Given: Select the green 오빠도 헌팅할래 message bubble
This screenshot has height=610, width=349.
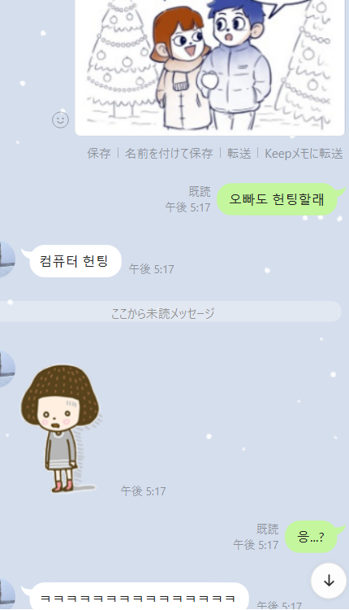Looking at the screenshot, I should pyautogui.click(x=277, y=199).
